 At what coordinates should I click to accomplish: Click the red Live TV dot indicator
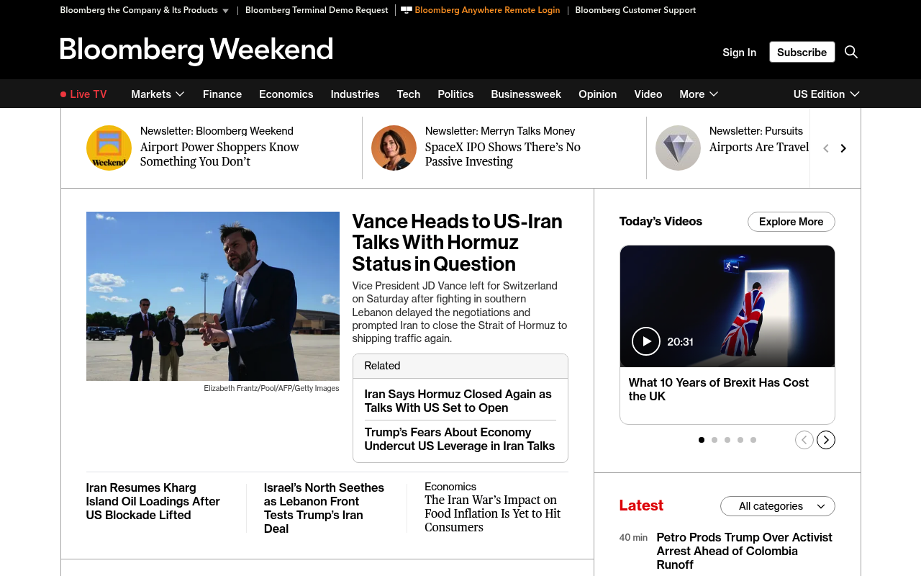63,94
